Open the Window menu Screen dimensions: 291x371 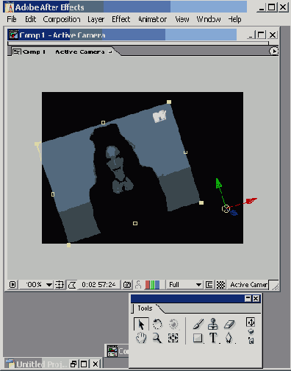209,19
